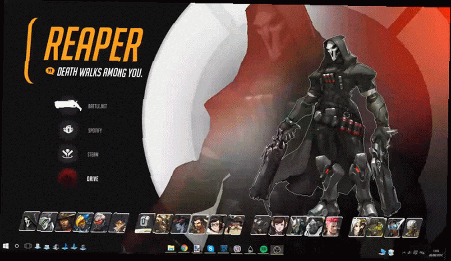451x261 pixels.
Task: Pick the Junkrat hero portrait
Action: (162, 223)
